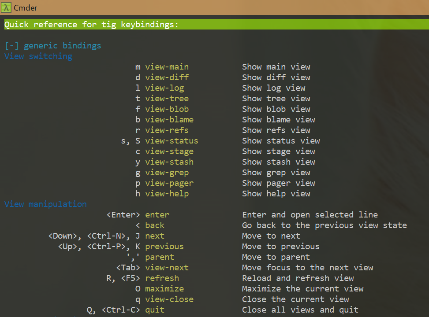Click the View manipulation section header
Image resolution: width=429 pixels, height=317 pixels.
(45, 204)
